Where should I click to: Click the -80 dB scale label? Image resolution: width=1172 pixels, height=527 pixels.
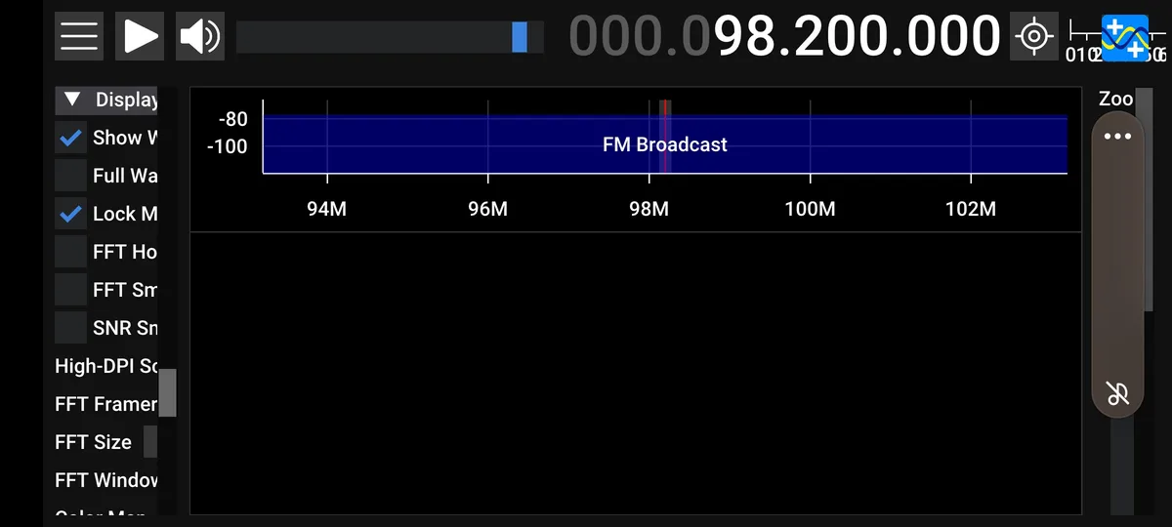[232, 119]
